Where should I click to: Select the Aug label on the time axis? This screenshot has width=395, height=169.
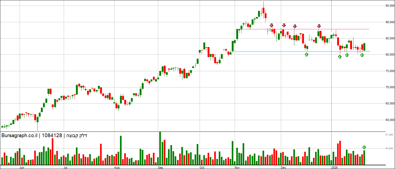pyautogui.click(x=117, y=167)
